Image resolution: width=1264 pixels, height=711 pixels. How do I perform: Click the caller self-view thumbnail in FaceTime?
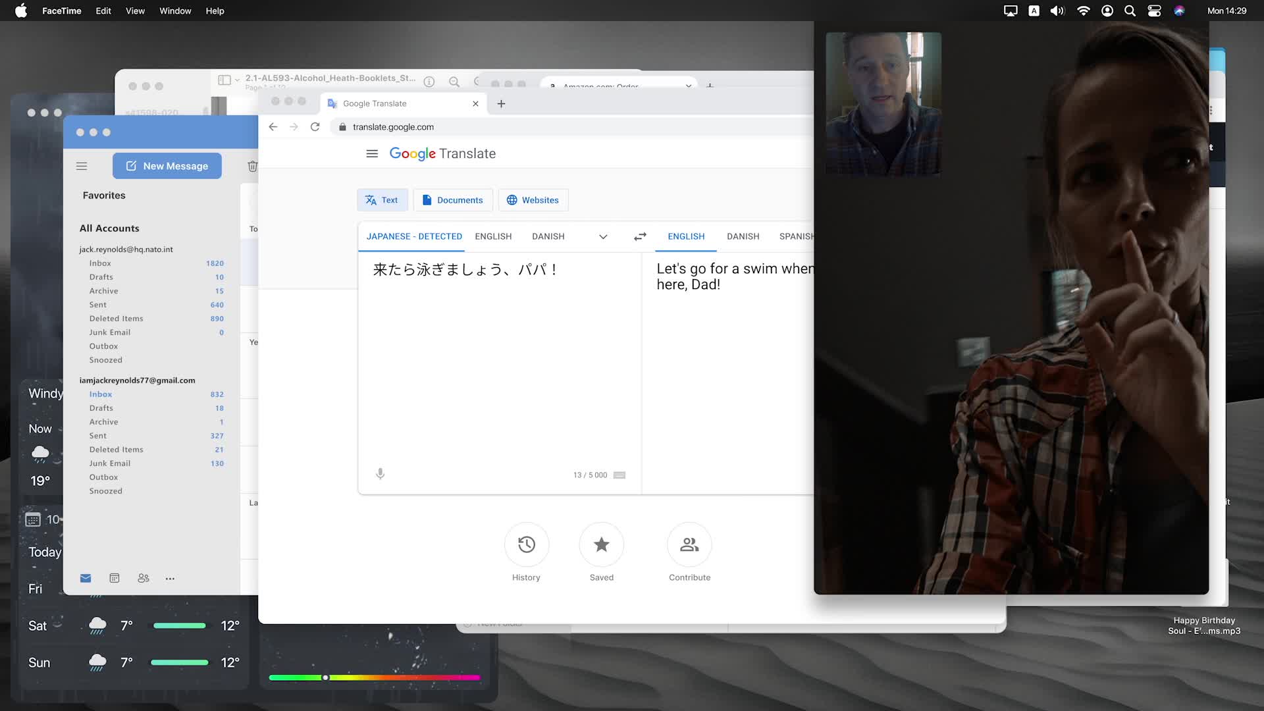(x=883, y=103)
